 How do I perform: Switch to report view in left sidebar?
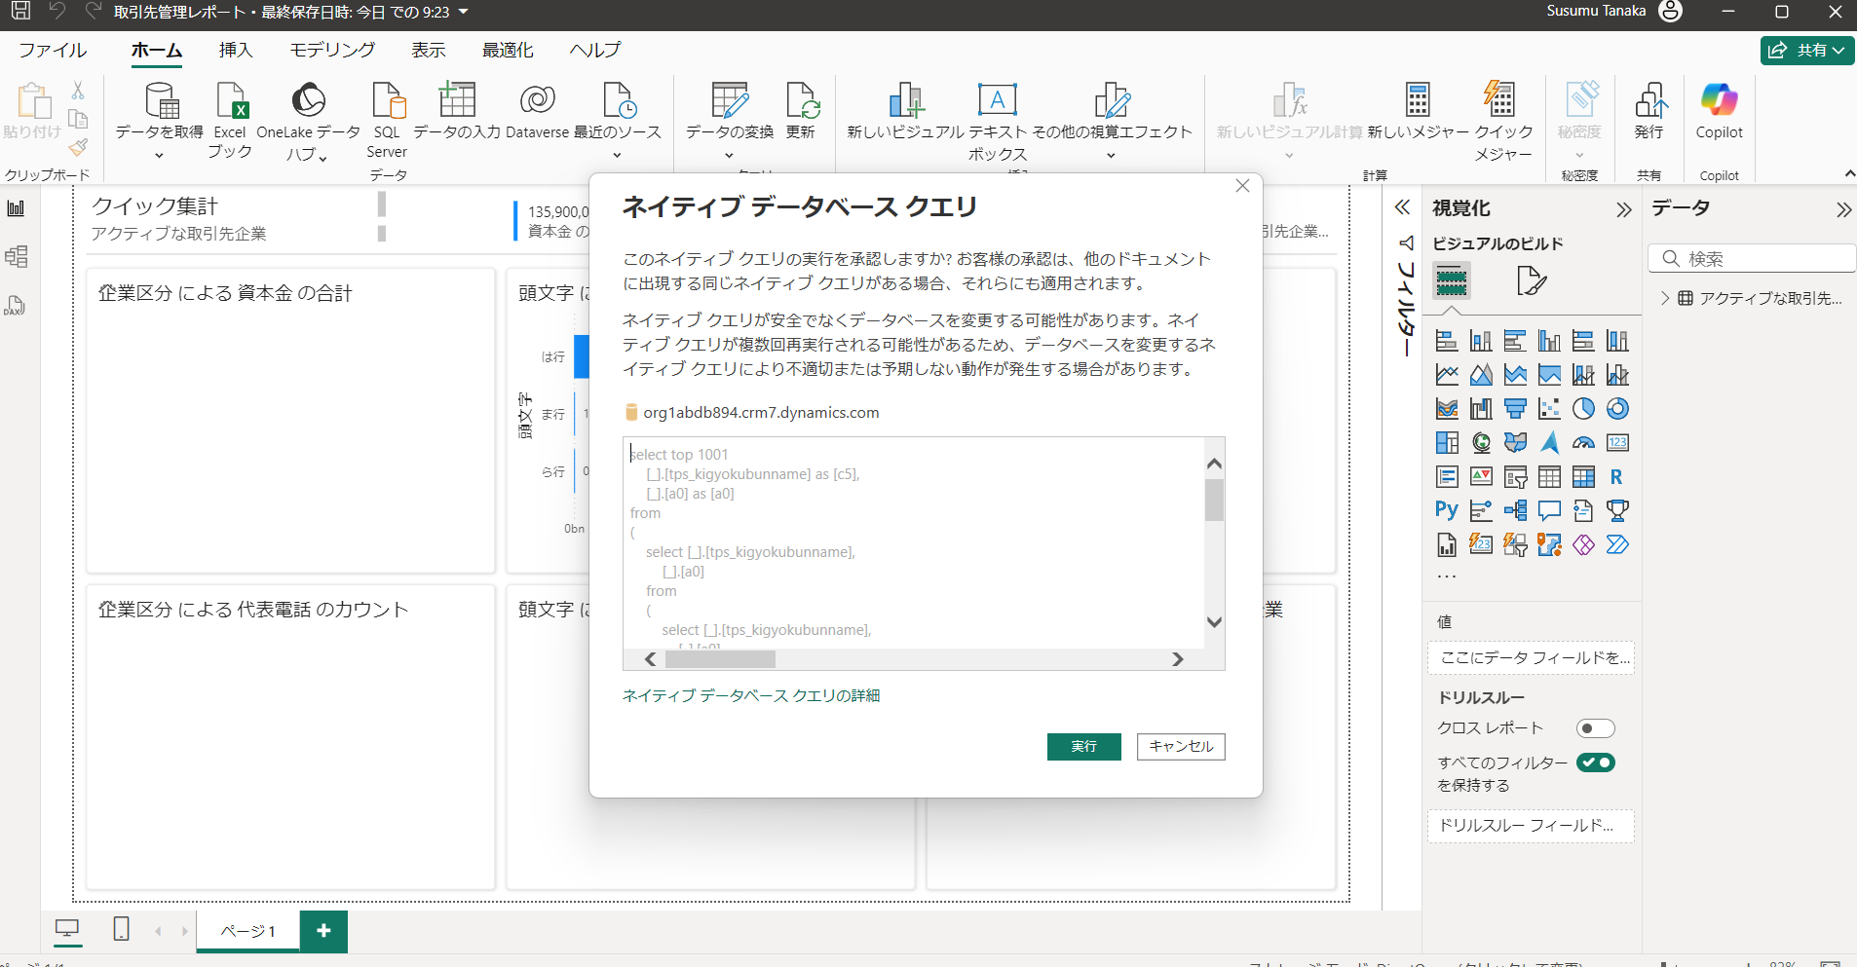[16, 208]
